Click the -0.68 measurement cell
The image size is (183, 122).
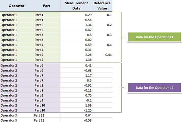(x=76, y=70)
